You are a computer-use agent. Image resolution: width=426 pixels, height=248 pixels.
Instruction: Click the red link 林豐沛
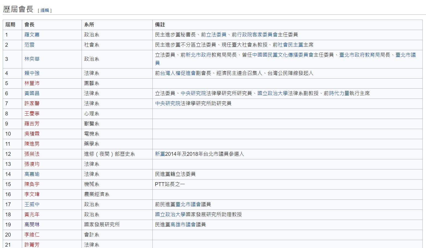(x=32, y=83)
